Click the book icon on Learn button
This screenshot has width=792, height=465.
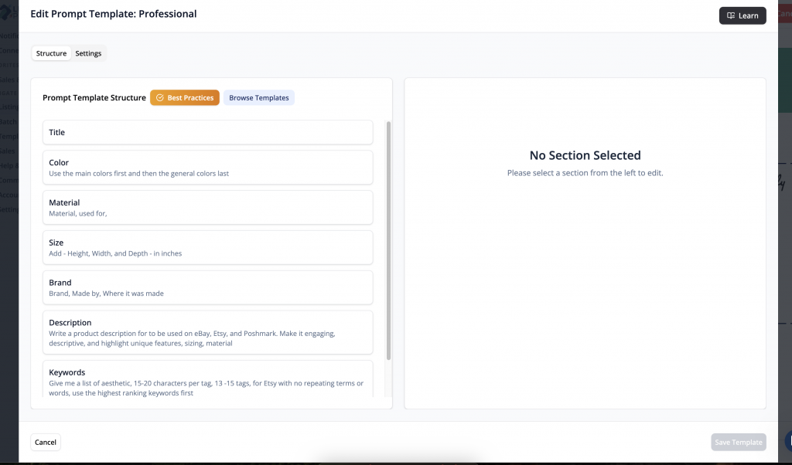pos(731,15)
